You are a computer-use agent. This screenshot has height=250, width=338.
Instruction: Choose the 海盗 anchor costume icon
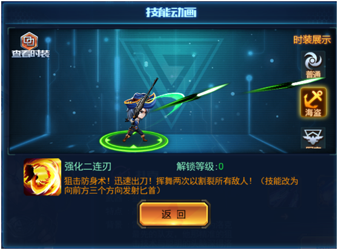tap(313, 103)
